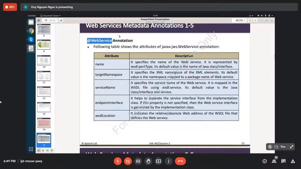Select page 10 thumbnail
Screen dimensions: 301x169
click(x=44, y=60)
